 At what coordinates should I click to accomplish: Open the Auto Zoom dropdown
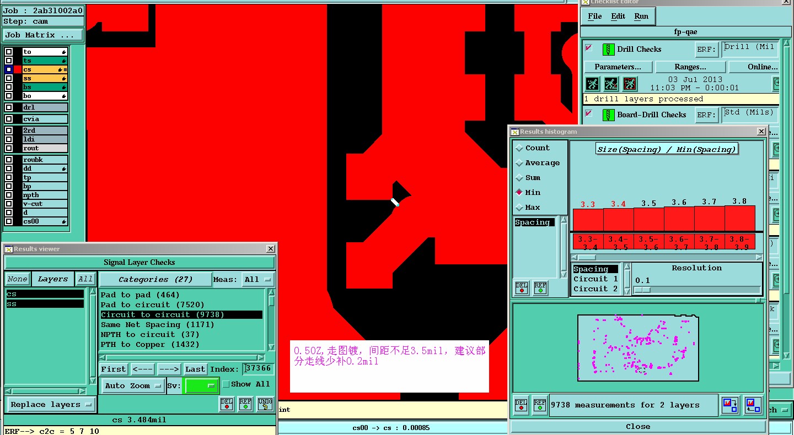coord(134,385)
